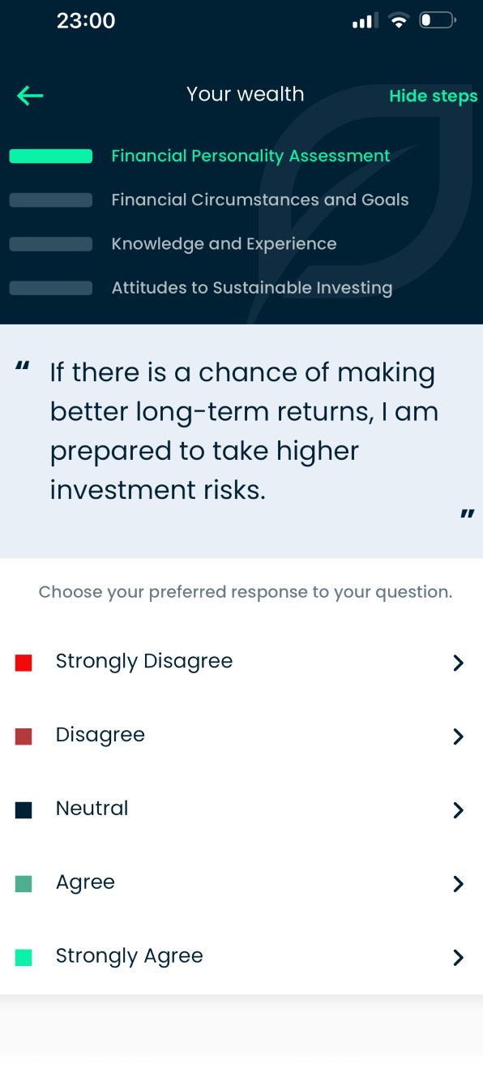
Task: Click the Hide steps link
Action: point(434,96)
